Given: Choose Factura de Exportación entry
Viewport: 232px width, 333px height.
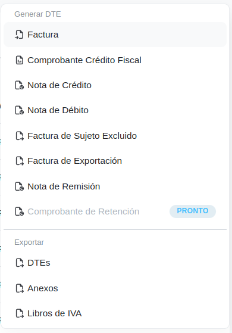Looking at the screenshot, I should [x=115, y=161].
